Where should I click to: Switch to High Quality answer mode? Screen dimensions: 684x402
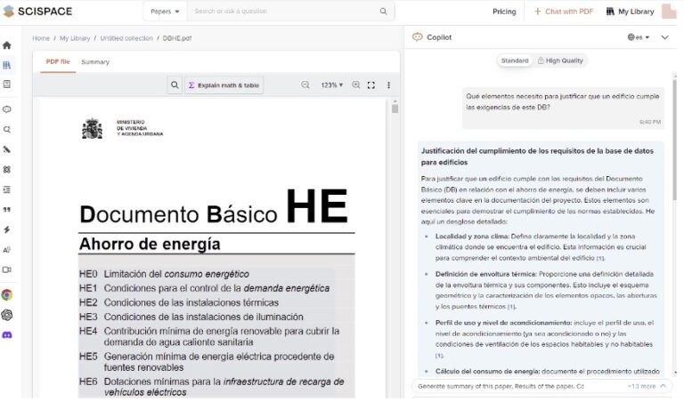coord(560,60)
